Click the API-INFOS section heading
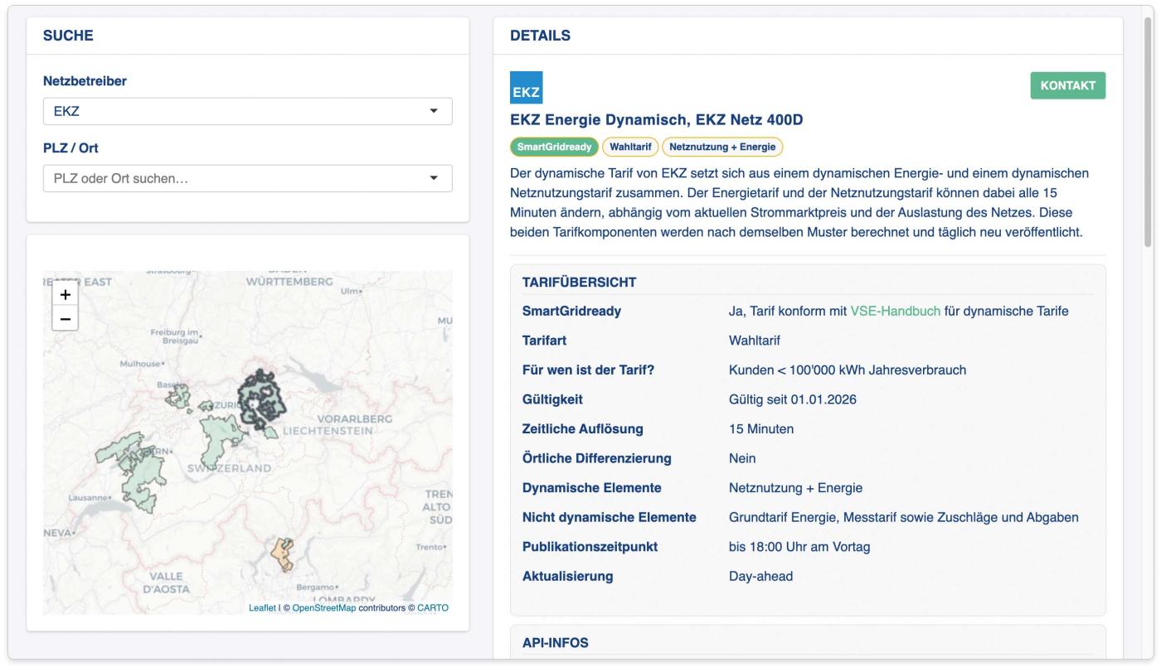1161x667 pixels. [x=556, y=642]
